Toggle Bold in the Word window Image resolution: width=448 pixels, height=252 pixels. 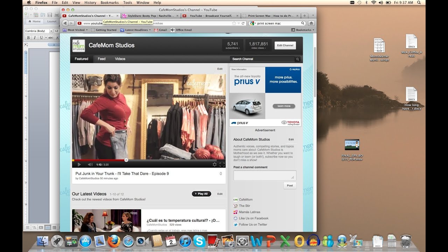coord(29,38)
